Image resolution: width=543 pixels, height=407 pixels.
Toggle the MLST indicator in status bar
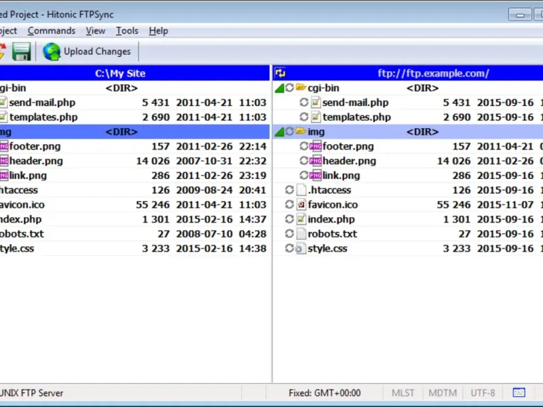point(402,393)
